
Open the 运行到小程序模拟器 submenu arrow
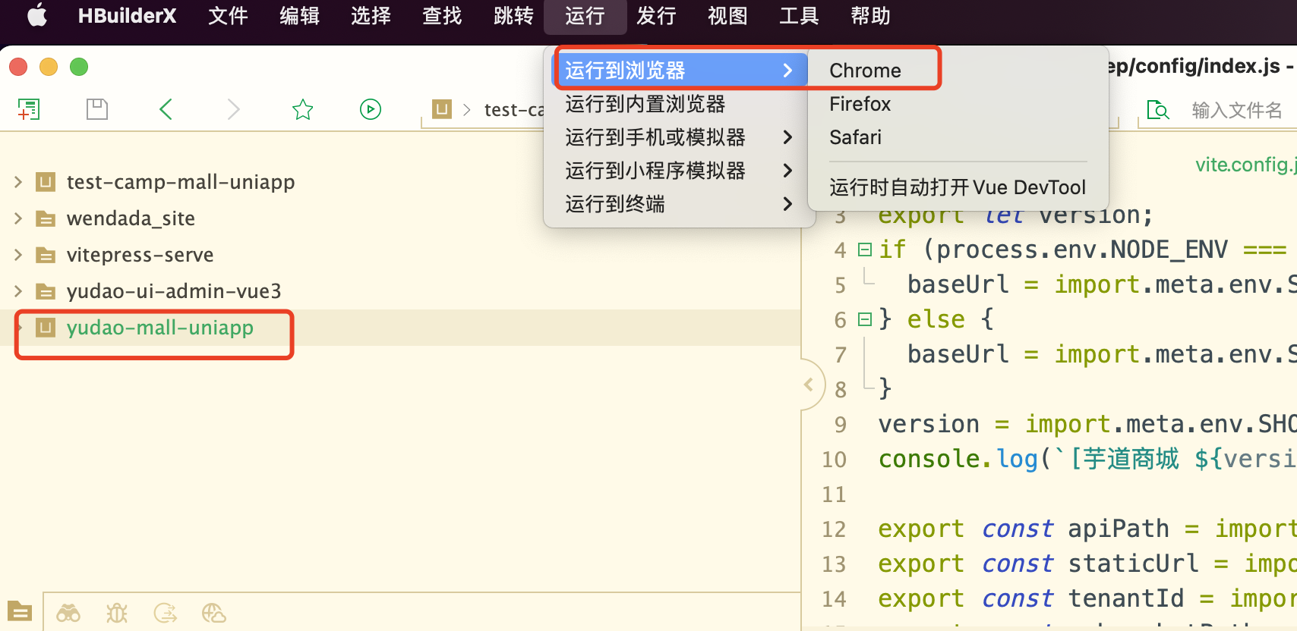(x=787, y=171)
